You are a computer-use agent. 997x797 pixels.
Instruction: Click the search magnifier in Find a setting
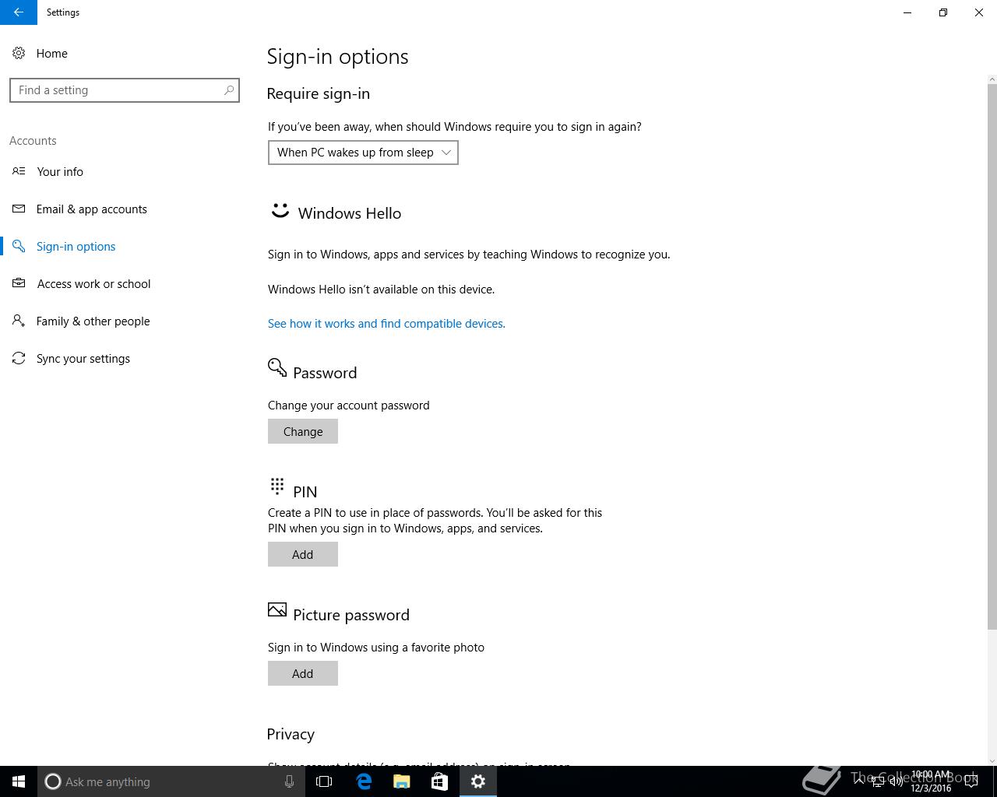[x=229, y=90]
